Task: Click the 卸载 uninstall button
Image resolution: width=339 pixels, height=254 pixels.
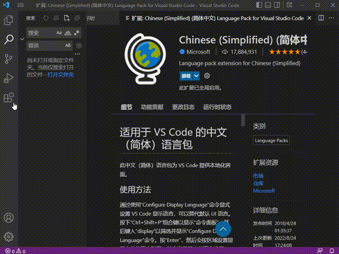Action: (186, 76)
